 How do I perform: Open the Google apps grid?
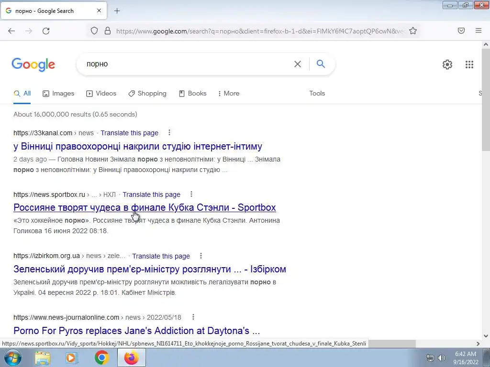pos(469,65)
